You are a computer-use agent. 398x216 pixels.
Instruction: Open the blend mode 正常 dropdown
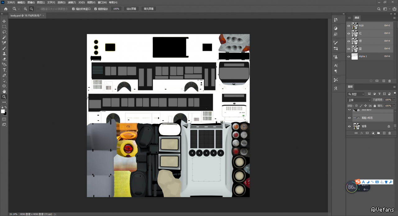pos(359,100)
